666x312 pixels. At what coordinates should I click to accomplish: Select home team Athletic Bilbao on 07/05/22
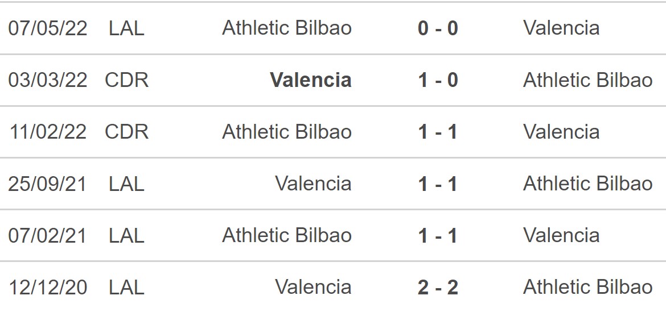tap(287, 28)
